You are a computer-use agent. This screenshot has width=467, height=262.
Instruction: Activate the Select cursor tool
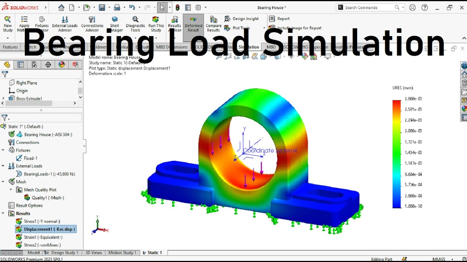click(x=162, y=8)
